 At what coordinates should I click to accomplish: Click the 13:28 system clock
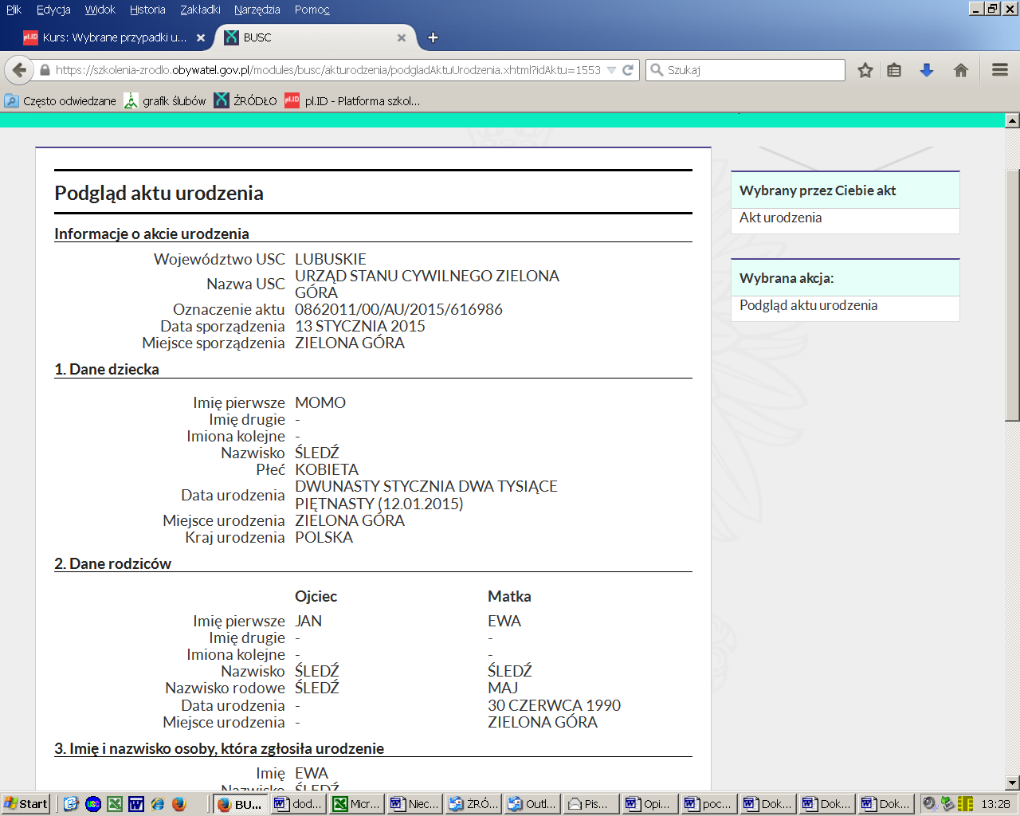(996, 804)
